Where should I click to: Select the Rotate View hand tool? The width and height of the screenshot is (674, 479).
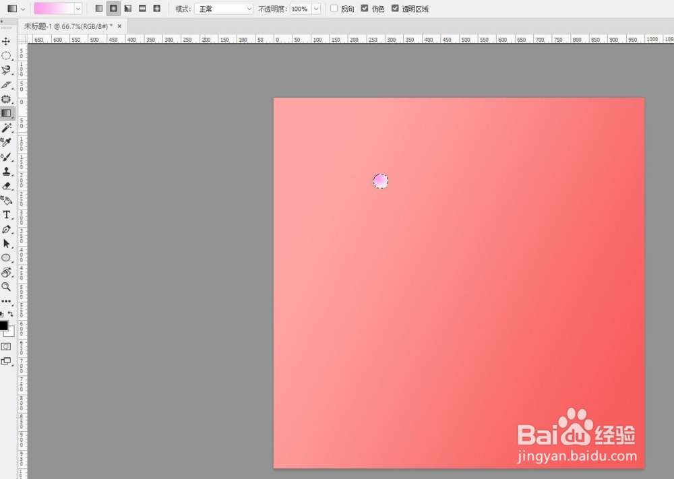(x=6, y=272)
